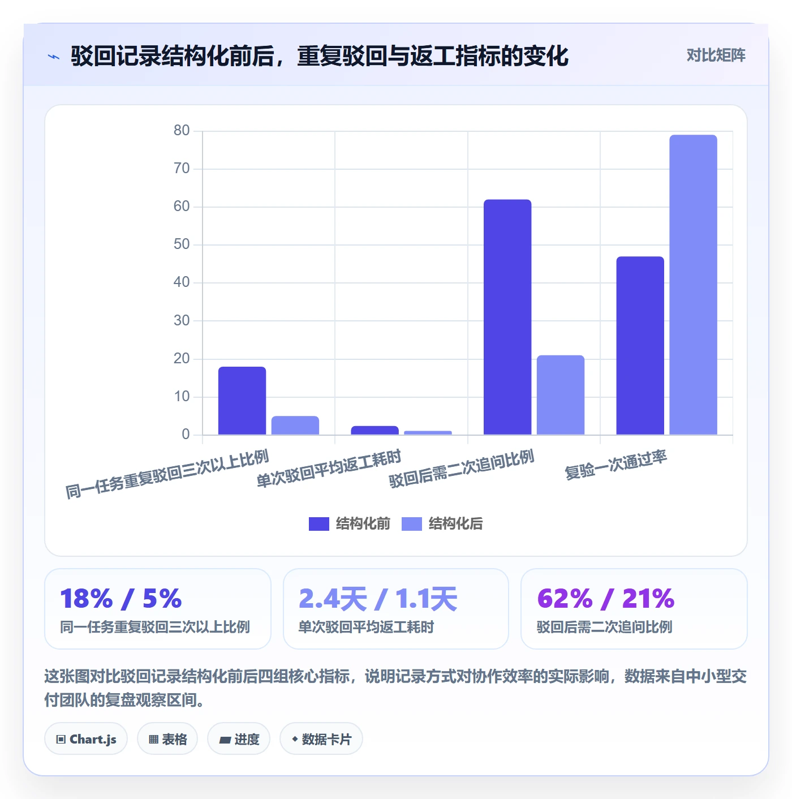Select the 进度 tag chip
The image size is (792, 799).
239,739
